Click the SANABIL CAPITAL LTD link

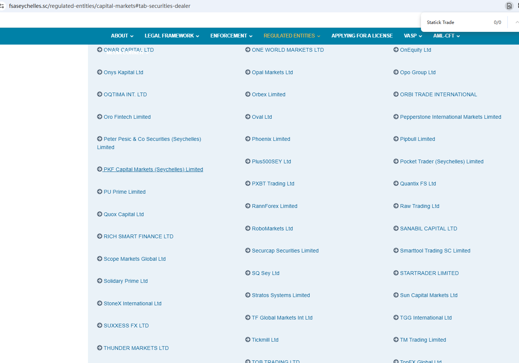(428, 229)
